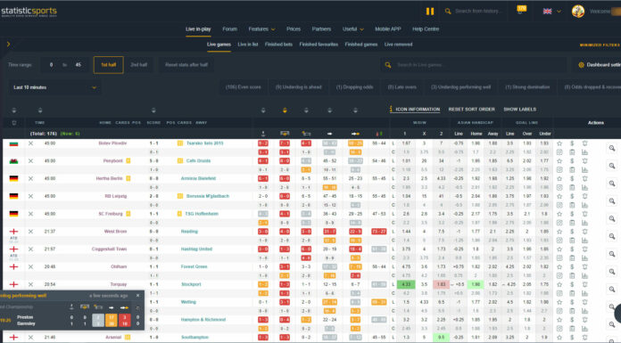Click the statisticsports logo
Screen dimensions: 621x343
point(29,12)
